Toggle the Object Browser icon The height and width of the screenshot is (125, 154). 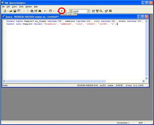pos(97,11)
